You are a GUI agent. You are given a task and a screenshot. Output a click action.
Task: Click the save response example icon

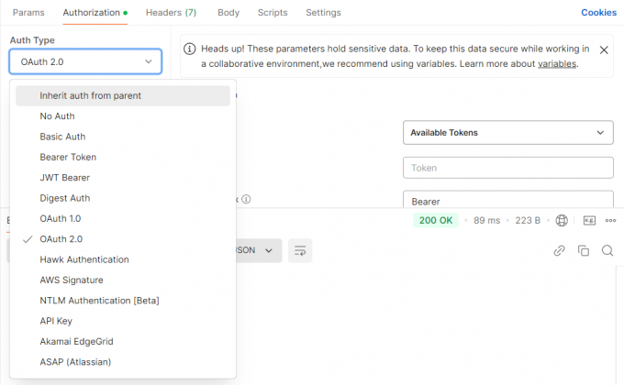tap(589, 220)
